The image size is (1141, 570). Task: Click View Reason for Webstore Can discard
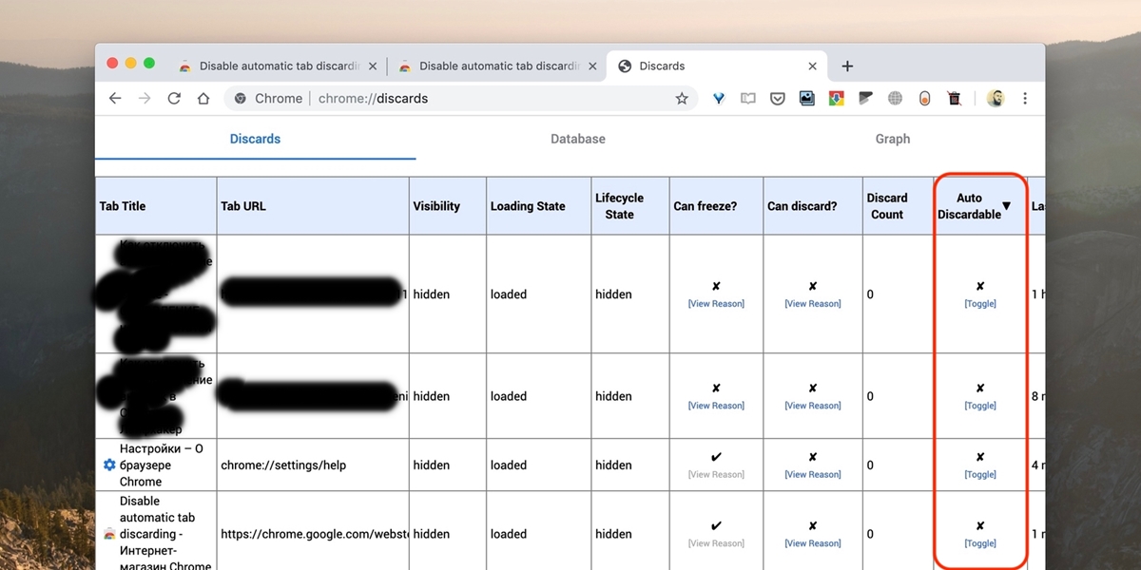coord(812,543)
